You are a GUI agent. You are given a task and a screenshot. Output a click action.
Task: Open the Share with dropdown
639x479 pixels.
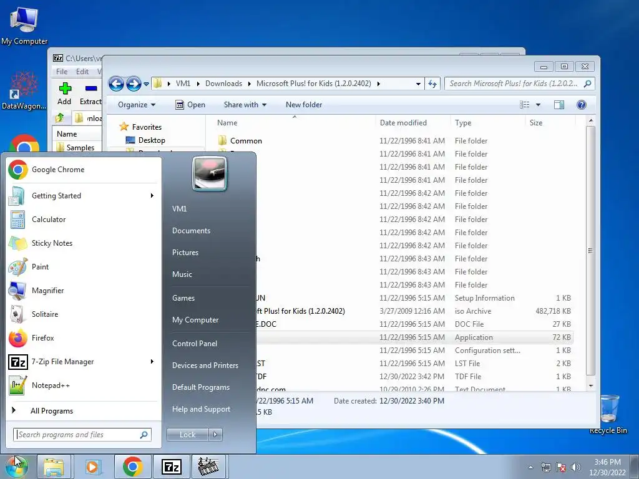click(245, 105)
